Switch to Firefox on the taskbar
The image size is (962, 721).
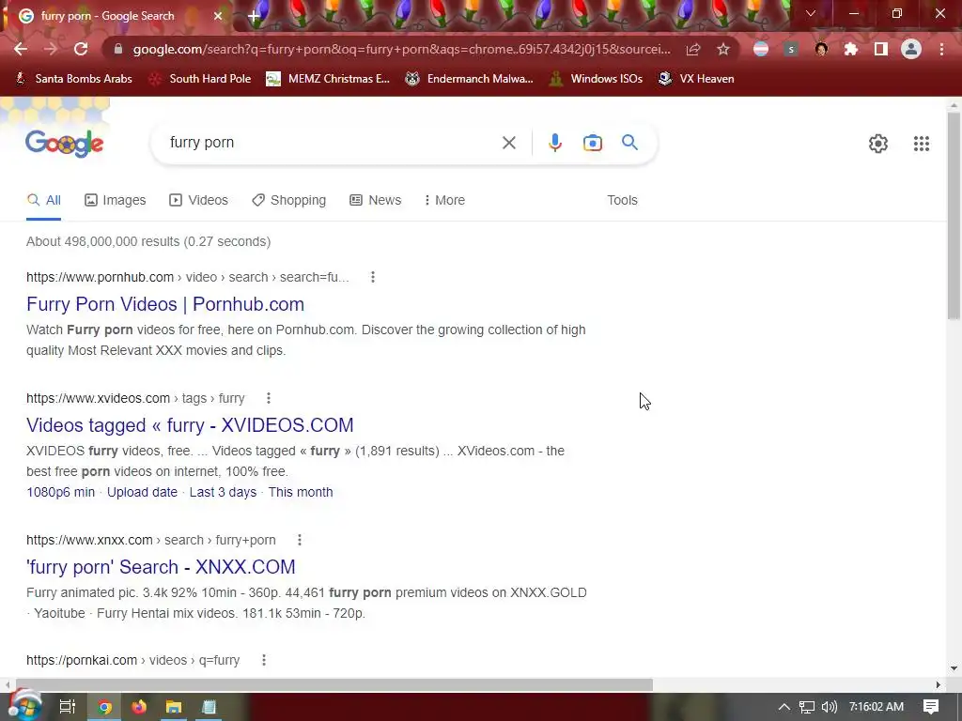pos(139,707)
